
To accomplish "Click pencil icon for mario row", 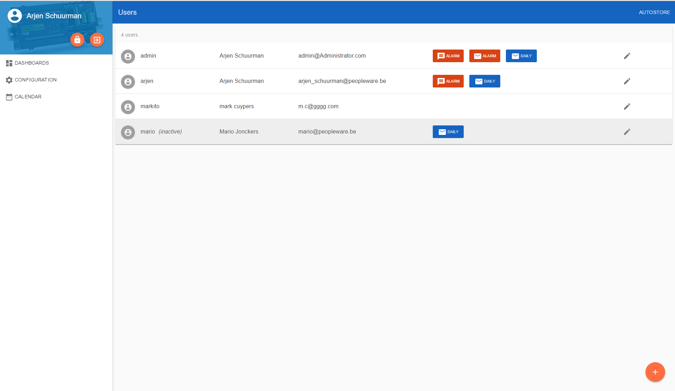I will point(627,132).
